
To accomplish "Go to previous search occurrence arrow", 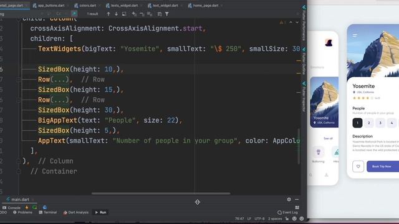I will (x=108, y=14).
